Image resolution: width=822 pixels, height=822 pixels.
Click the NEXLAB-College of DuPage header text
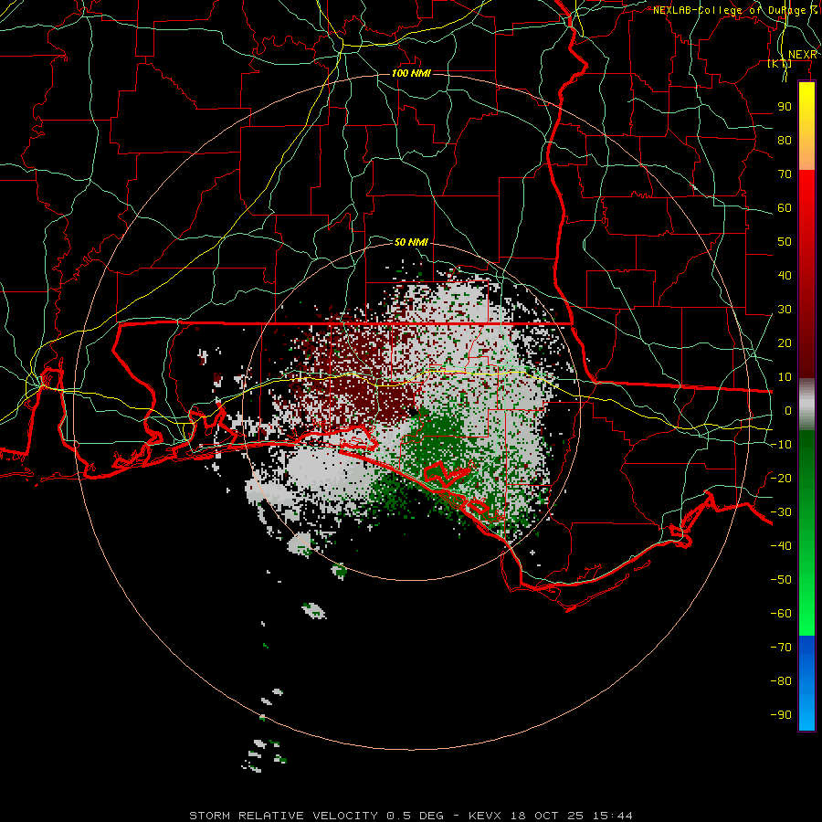point(735,10)
